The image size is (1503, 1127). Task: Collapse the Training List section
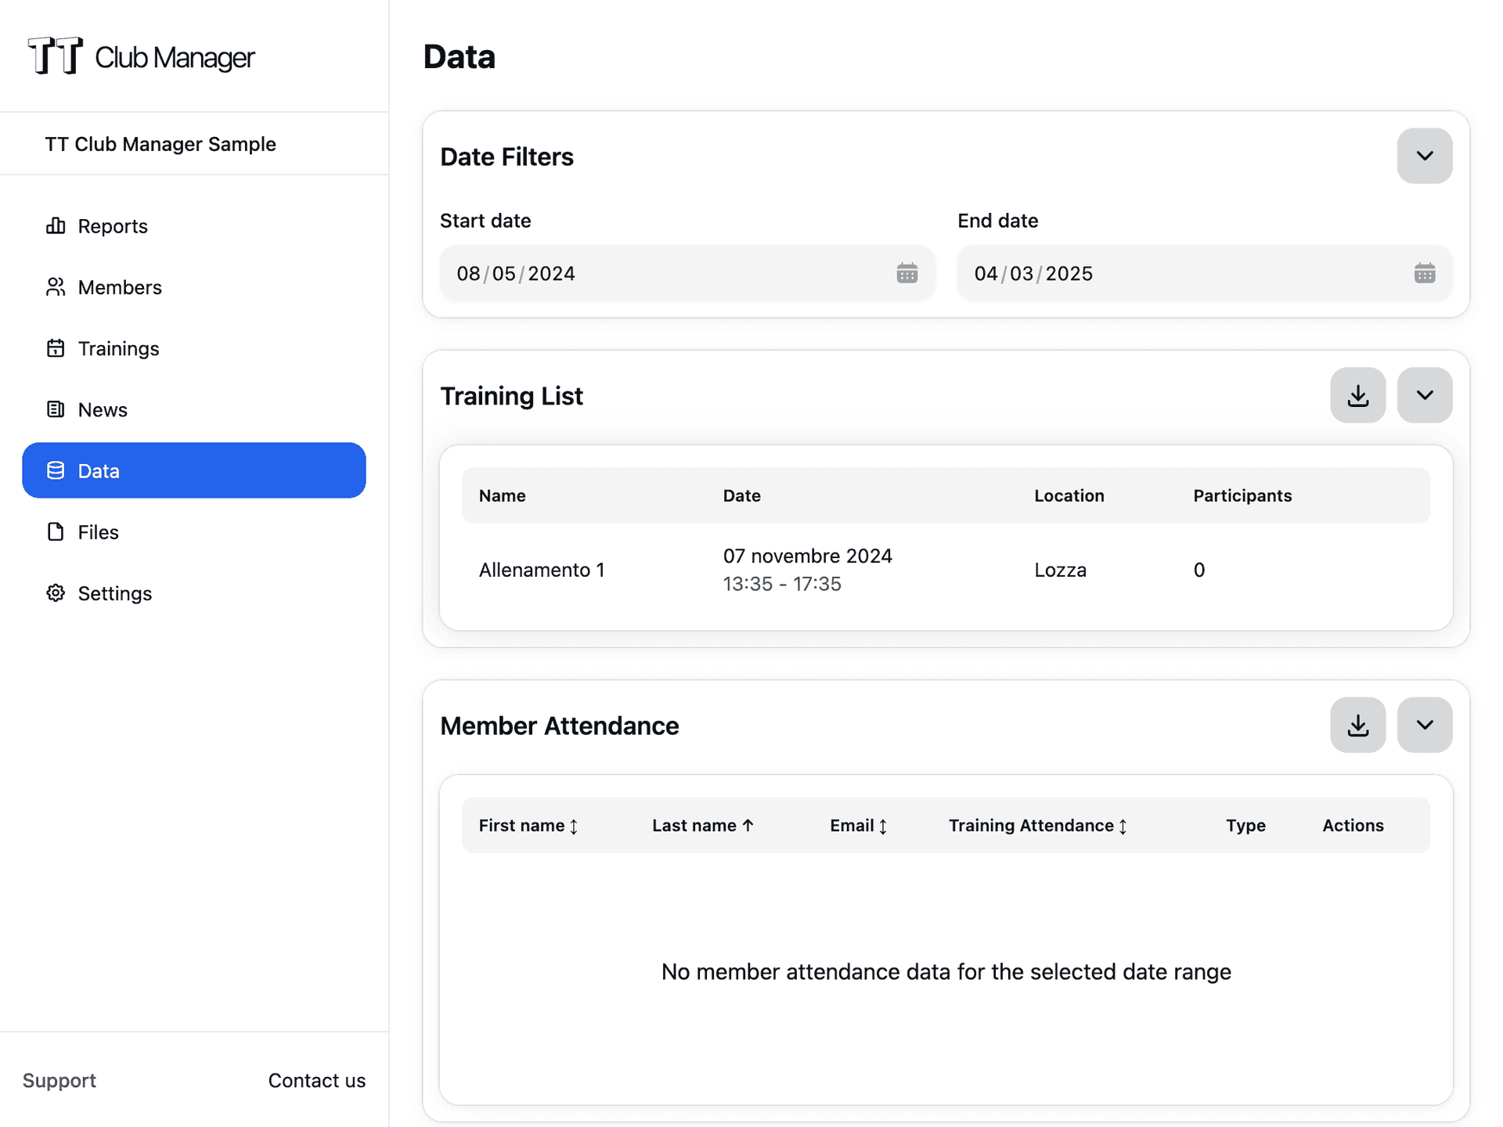coord(1424,395)
